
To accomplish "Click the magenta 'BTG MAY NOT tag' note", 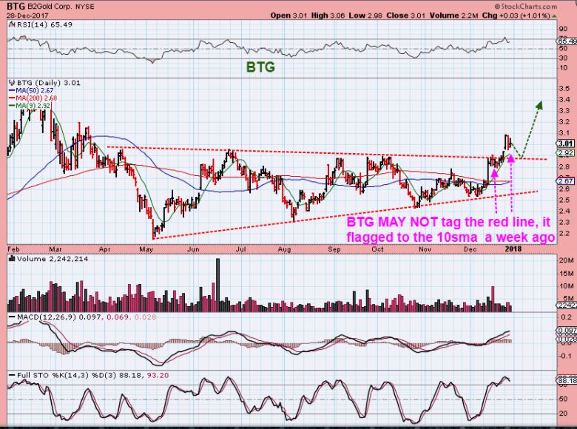I will pos(449,222).
